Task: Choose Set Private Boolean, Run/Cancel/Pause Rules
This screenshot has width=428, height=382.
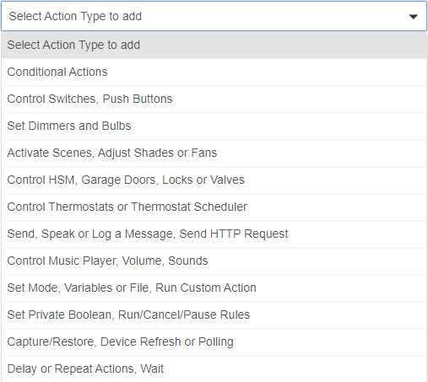Action: (214, 315)
